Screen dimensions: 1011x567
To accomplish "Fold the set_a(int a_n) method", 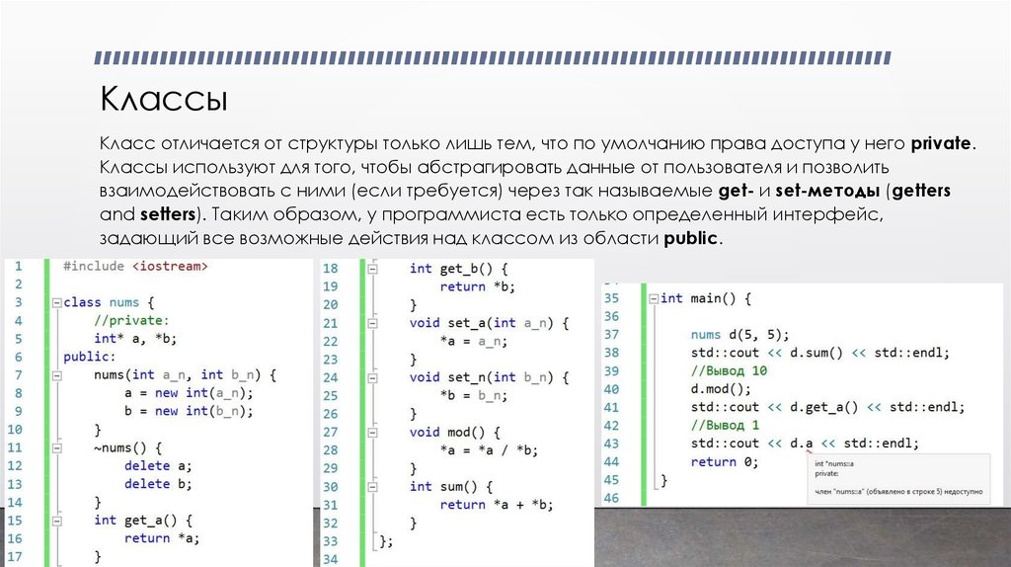I will point(372,323).
